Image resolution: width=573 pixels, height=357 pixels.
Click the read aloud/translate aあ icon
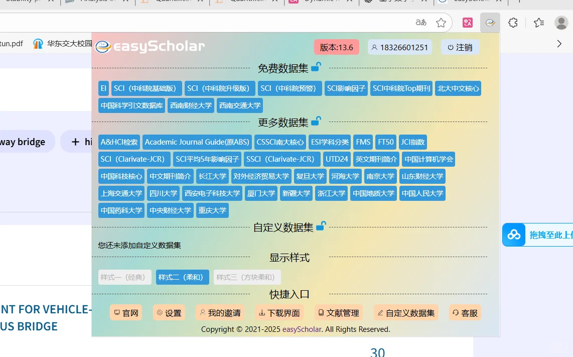pos(421,23)
